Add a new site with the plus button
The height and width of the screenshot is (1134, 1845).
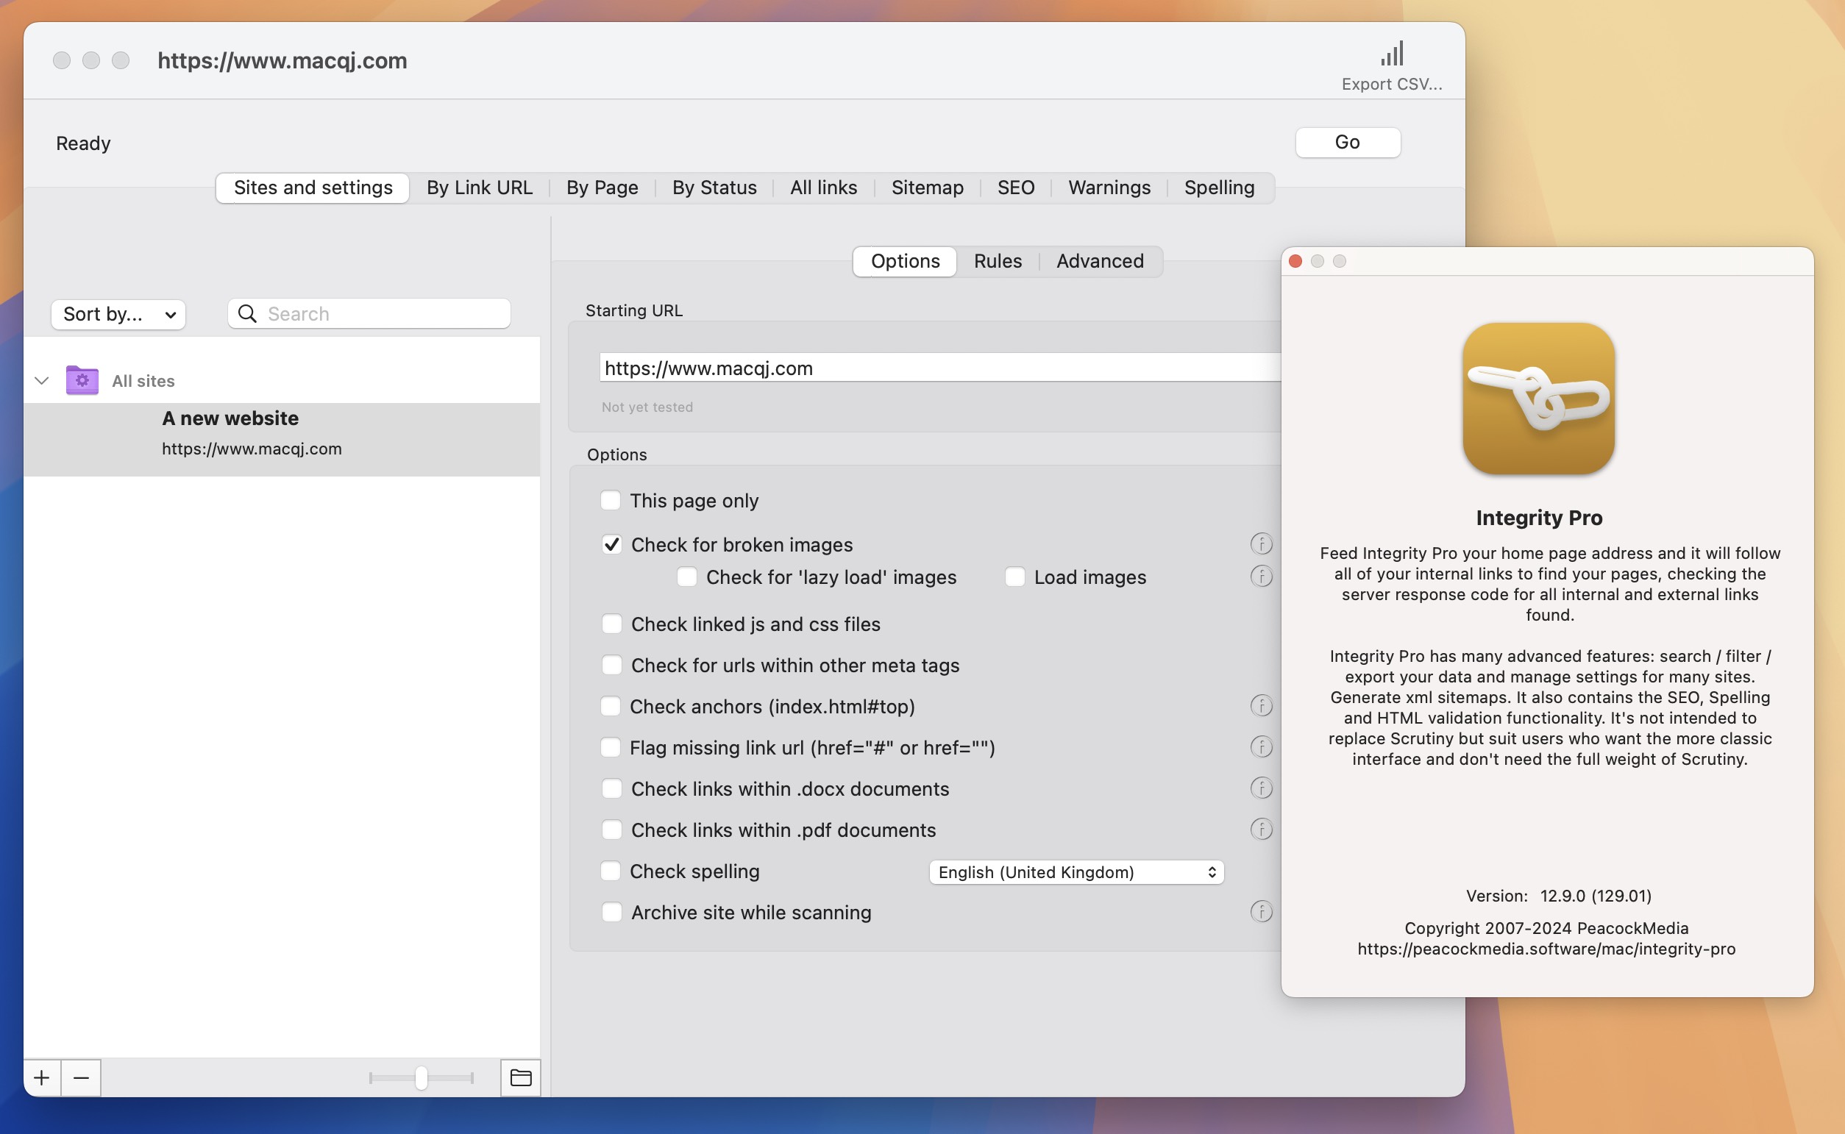click(x=42, y=1078)
